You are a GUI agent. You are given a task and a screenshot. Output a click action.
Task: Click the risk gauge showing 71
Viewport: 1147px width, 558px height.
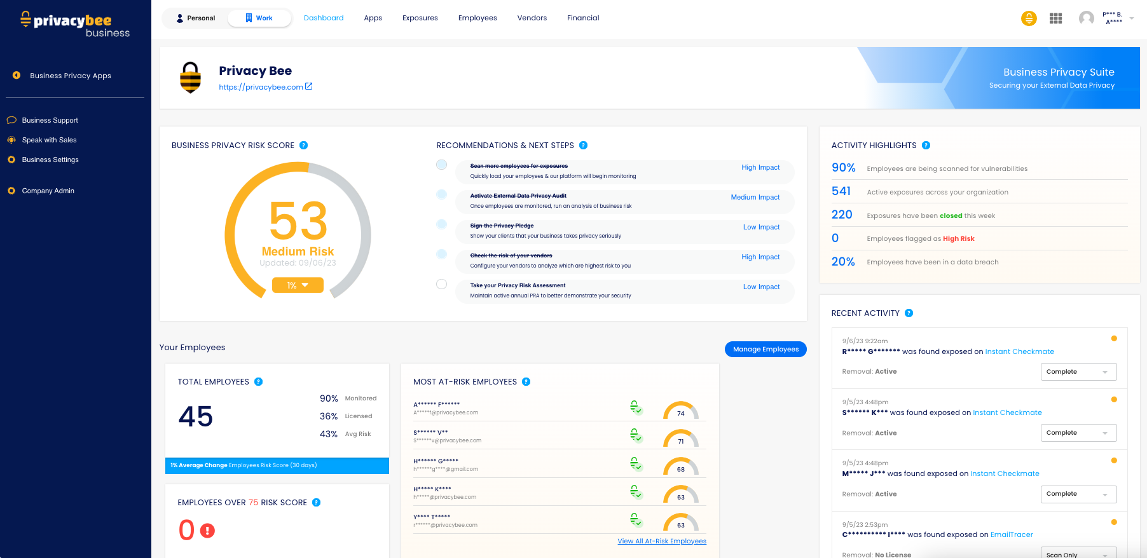pyautogui.click(x=681, y=439)
